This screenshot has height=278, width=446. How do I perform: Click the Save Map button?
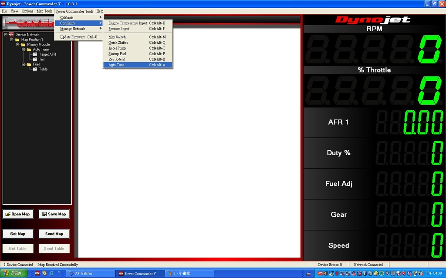pyautogui.click(x=54, y=214)
